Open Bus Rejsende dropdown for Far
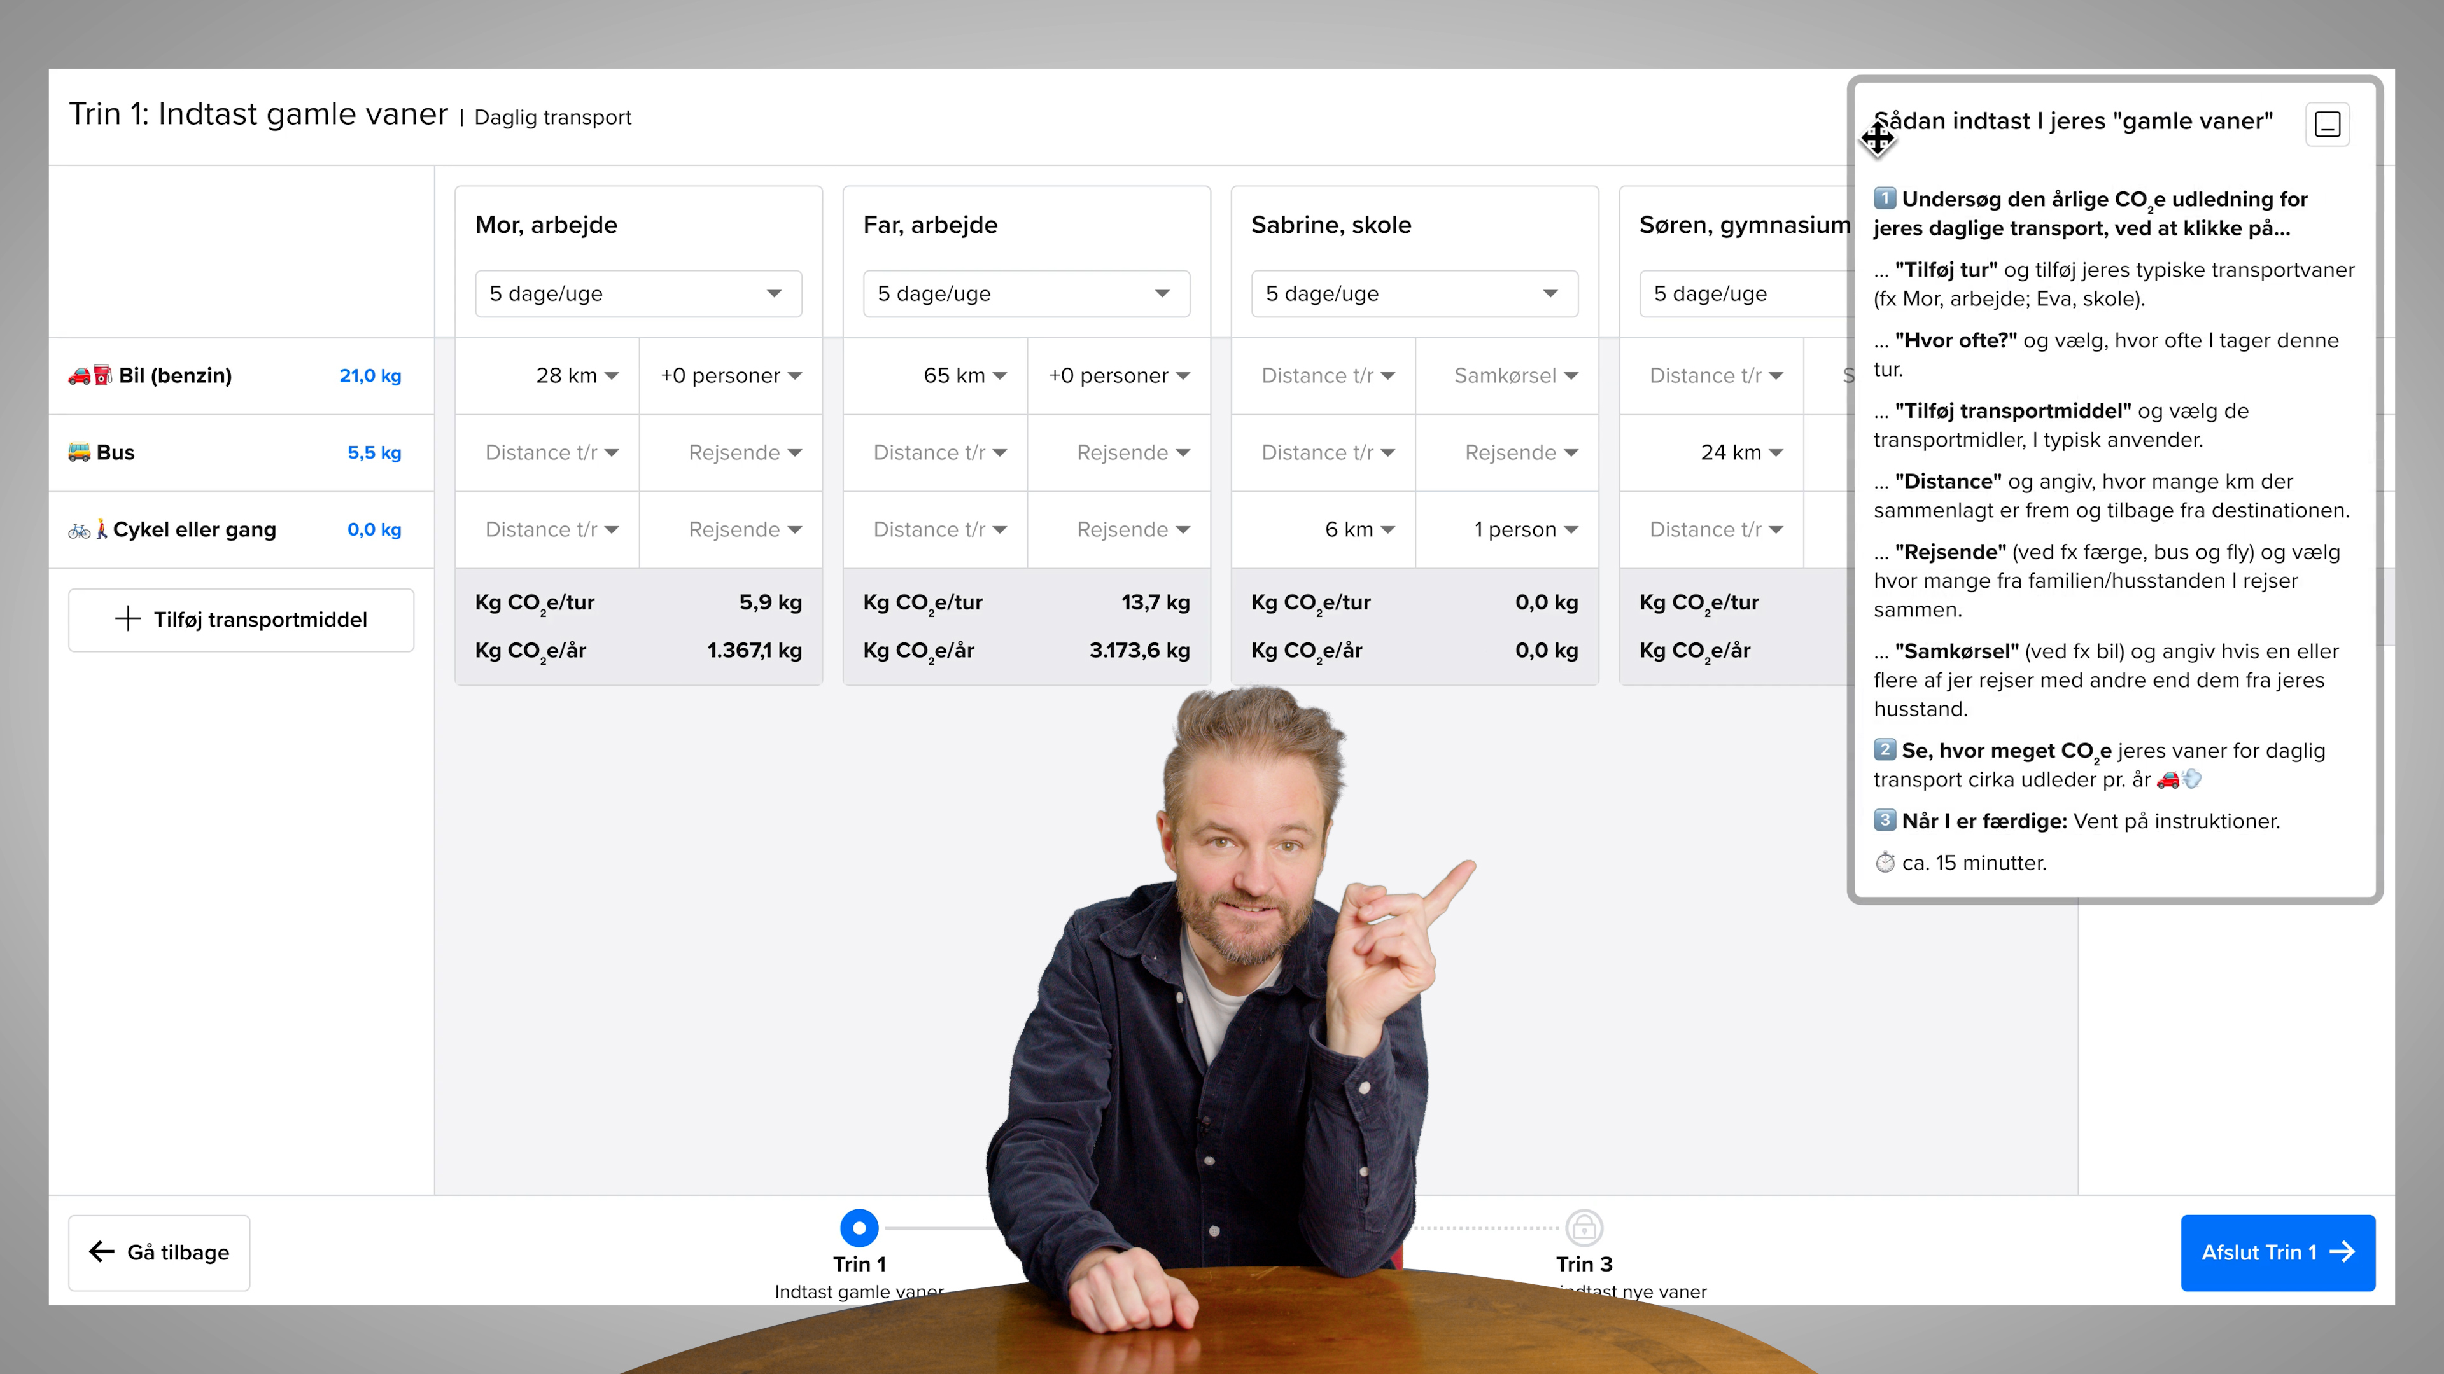This screenshot has height=1374, width=2444. pyautogui.click(x=1119, y=452)
